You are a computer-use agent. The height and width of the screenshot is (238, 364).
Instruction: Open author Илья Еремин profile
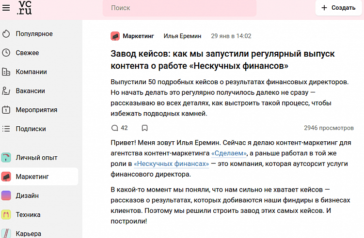(182, 36)
